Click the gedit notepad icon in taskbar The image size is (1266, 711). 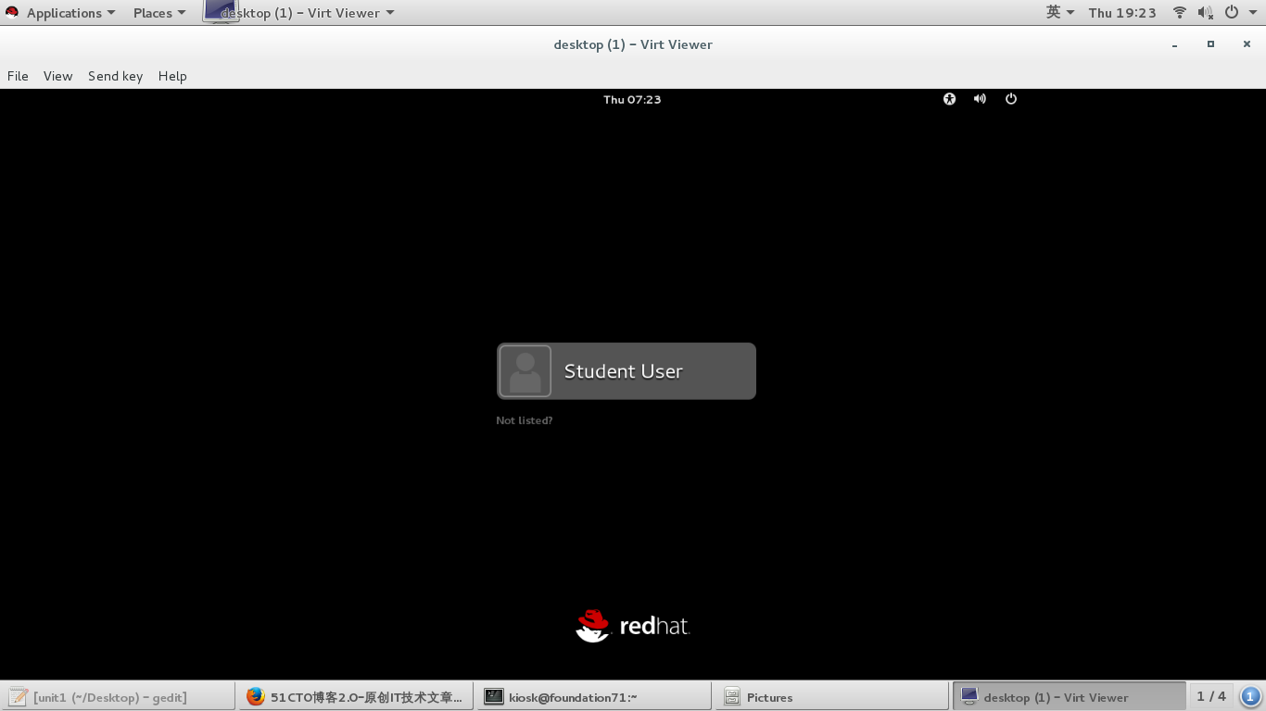(18, 697)
